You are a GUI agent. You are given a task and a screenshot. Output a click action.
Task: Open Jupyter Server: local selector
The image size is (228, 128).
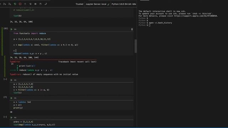coord(97,4)
